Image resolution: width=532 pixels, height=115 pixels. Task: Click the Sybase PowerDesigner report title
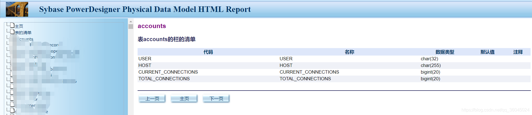tap(145, 9)
